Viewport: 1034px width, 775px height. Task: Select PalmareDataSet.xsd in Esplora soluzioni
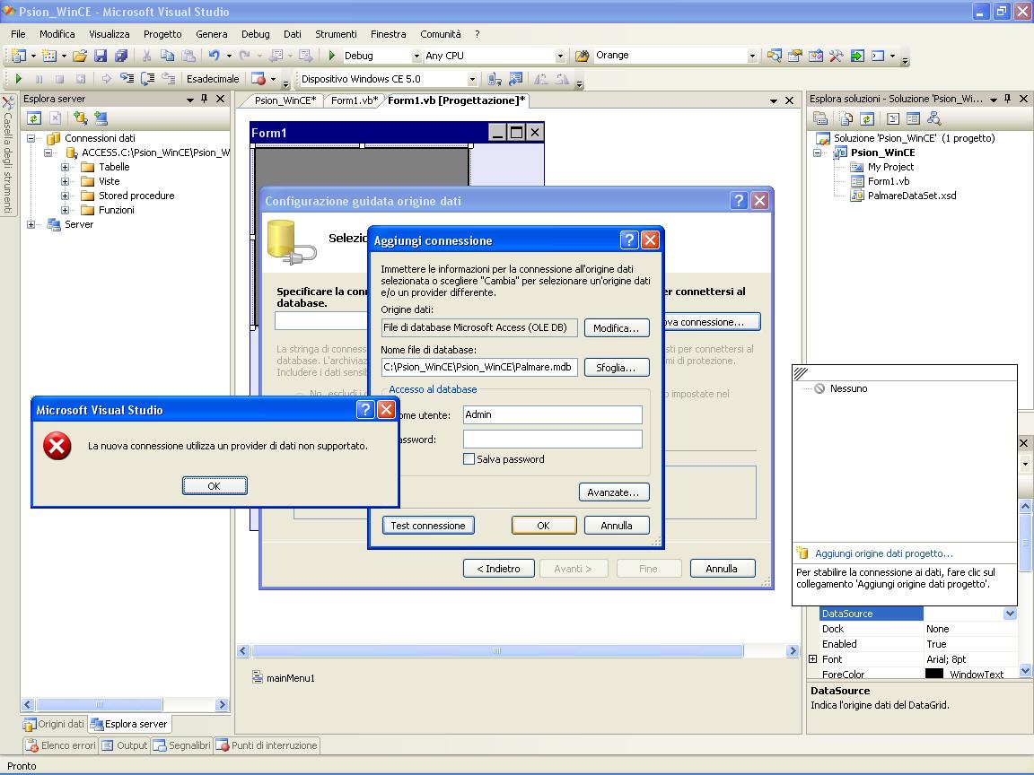pos(911,196)
